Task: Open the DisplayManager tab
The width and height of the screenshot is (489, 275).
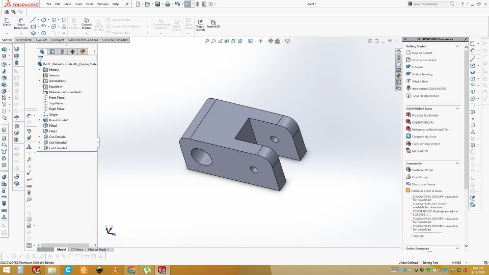Action: (x=83, y=51)
